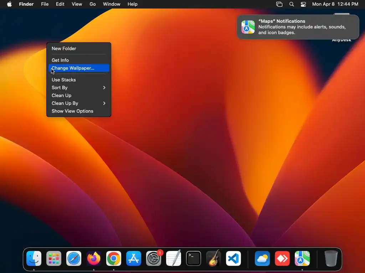Open Control Center in menu bar
This screenshot has height=273, width=365.
tap(303, 4)
